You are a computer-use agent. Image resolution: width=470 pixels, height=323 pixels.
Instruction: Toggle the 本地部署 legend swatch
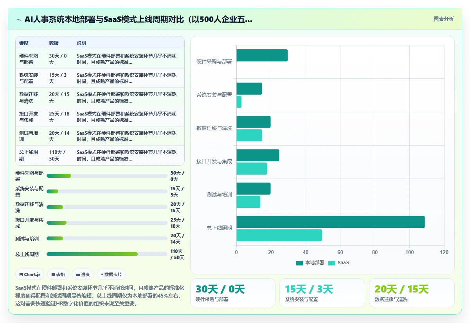point(299,263)
